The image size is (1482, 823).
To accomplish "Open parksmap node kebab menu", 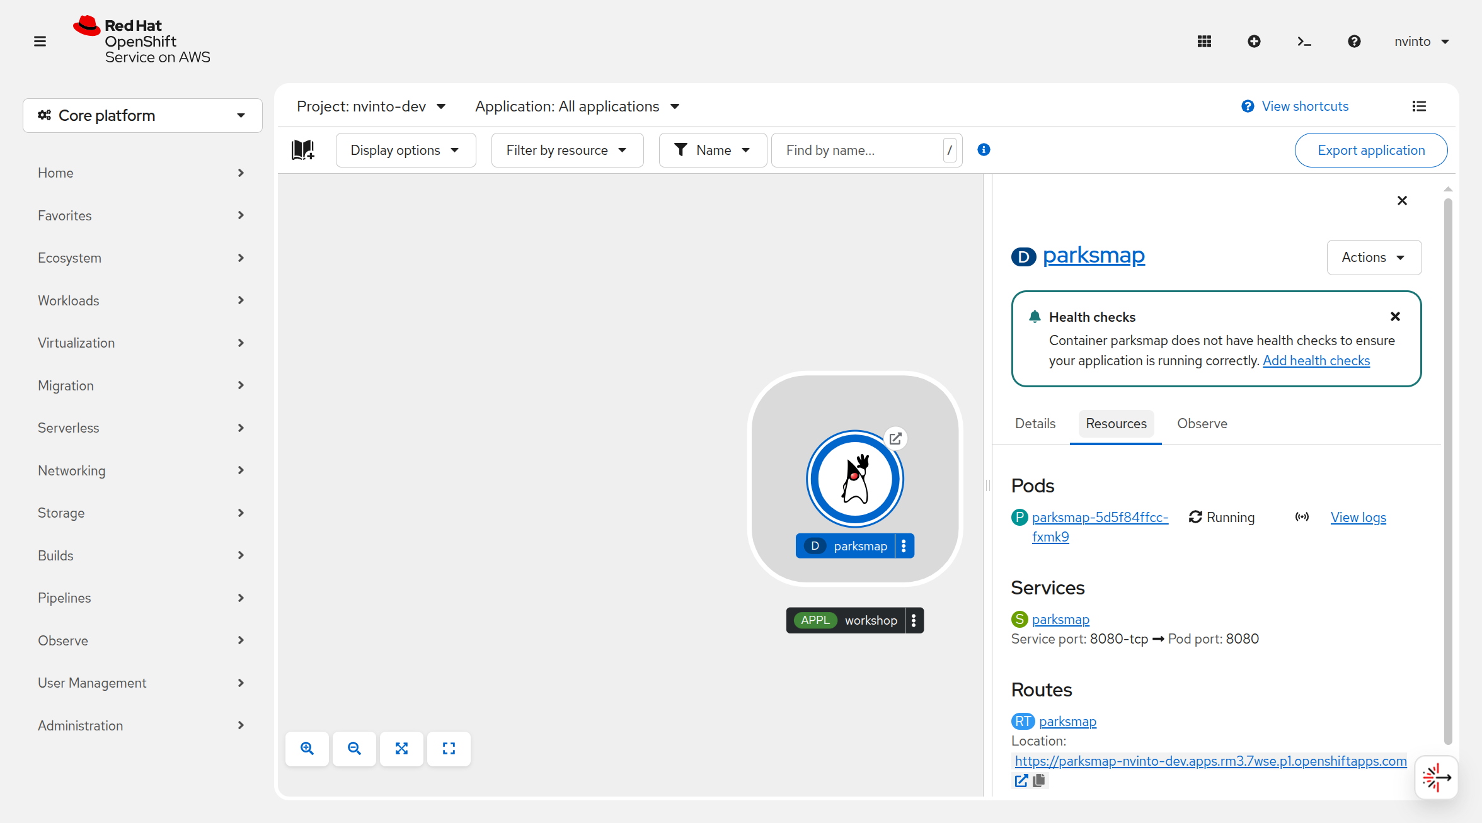I will click(904, 546).
